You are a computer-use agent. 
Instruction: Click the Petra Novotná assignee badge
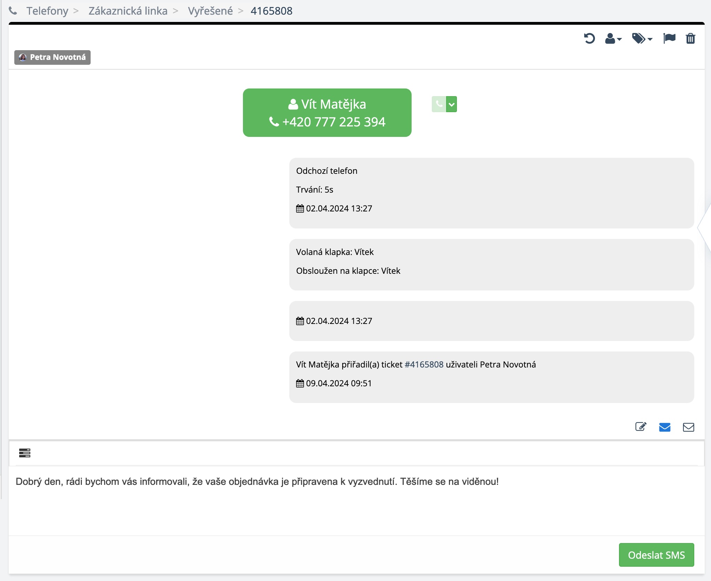[52, 57]
